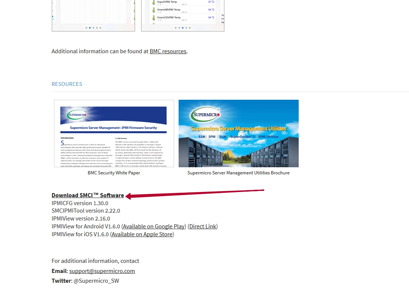
Task: Select fourth dot of the temperature sensor carousel
Action: point(186,28)
